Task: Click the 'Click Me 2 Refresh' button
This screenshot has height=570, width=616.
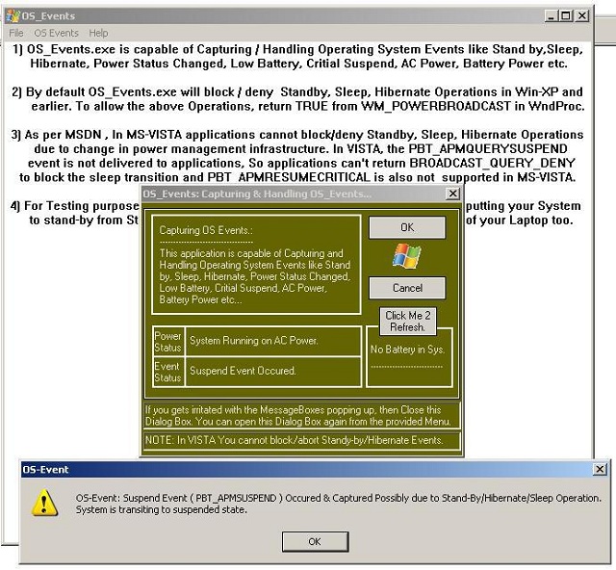Action: click(407, 322)
